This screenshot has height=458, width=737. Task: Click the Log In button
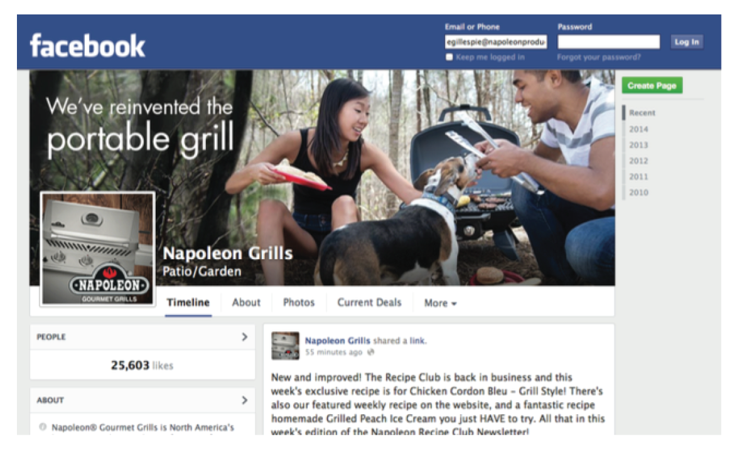[687, 42]
